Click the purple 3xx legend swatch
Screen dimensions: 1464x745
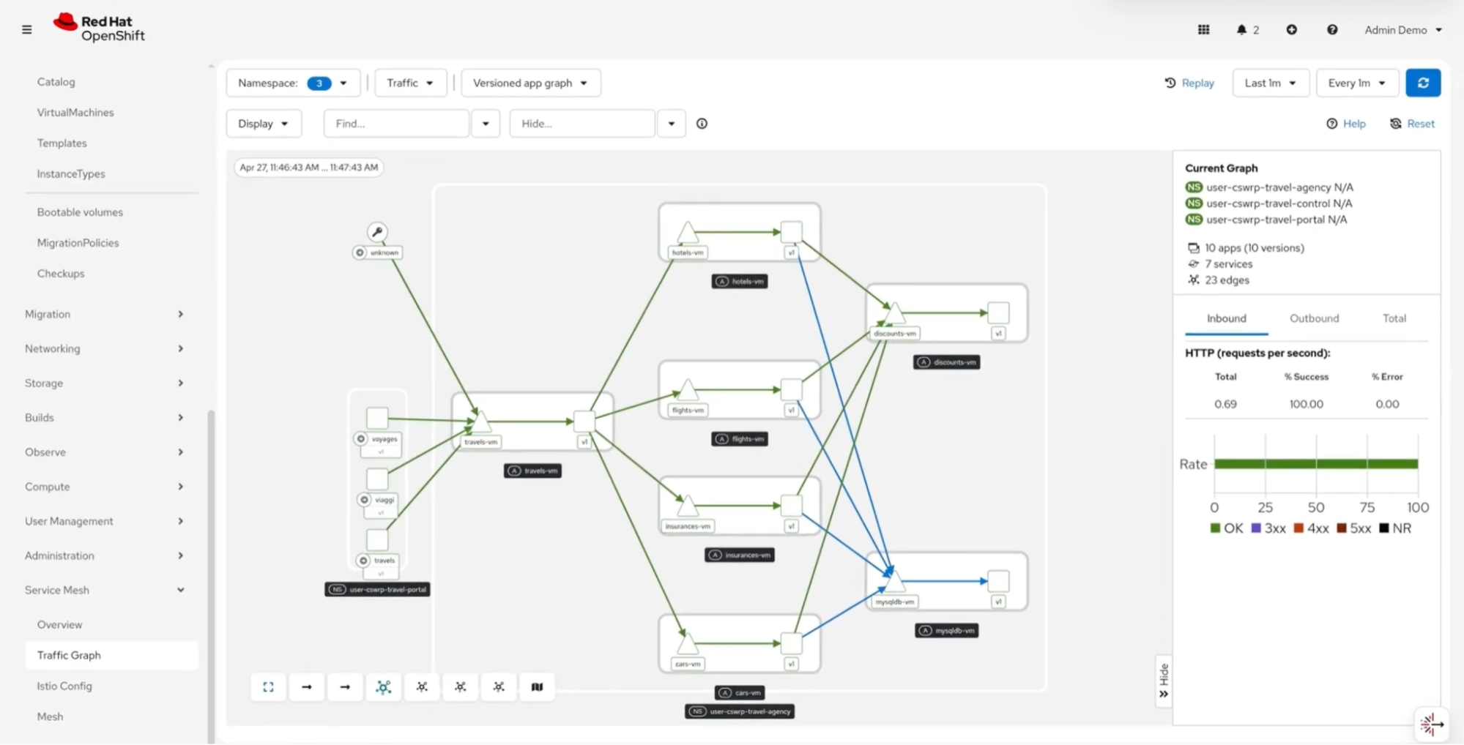coord(1256,528)
